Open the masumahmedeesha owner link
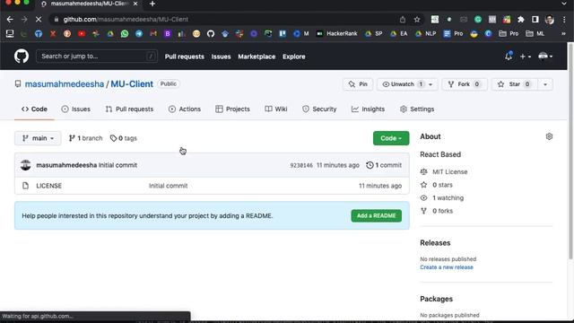574x323 pixels. pos(65,83)
